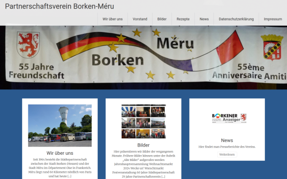The width and height of the screenshot is (287, 179).
Task: Open the Bilder navigation menu item
Action: [162, 19]
